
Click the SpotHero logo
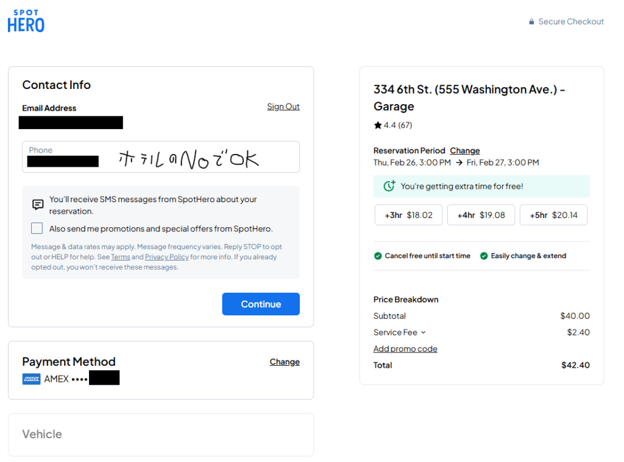click(26, 21)
